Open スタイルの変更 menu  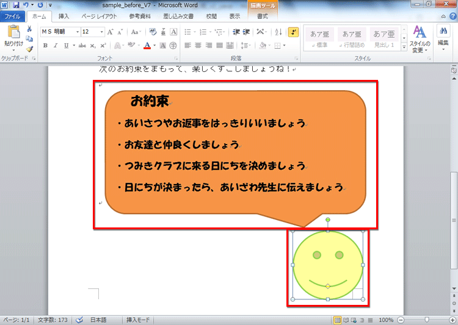[x=420, y=39]
